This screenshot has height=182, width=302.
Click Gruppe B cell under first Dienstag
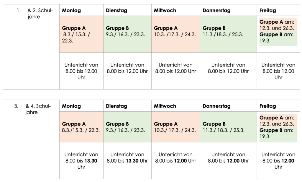(x=127, y=34)
